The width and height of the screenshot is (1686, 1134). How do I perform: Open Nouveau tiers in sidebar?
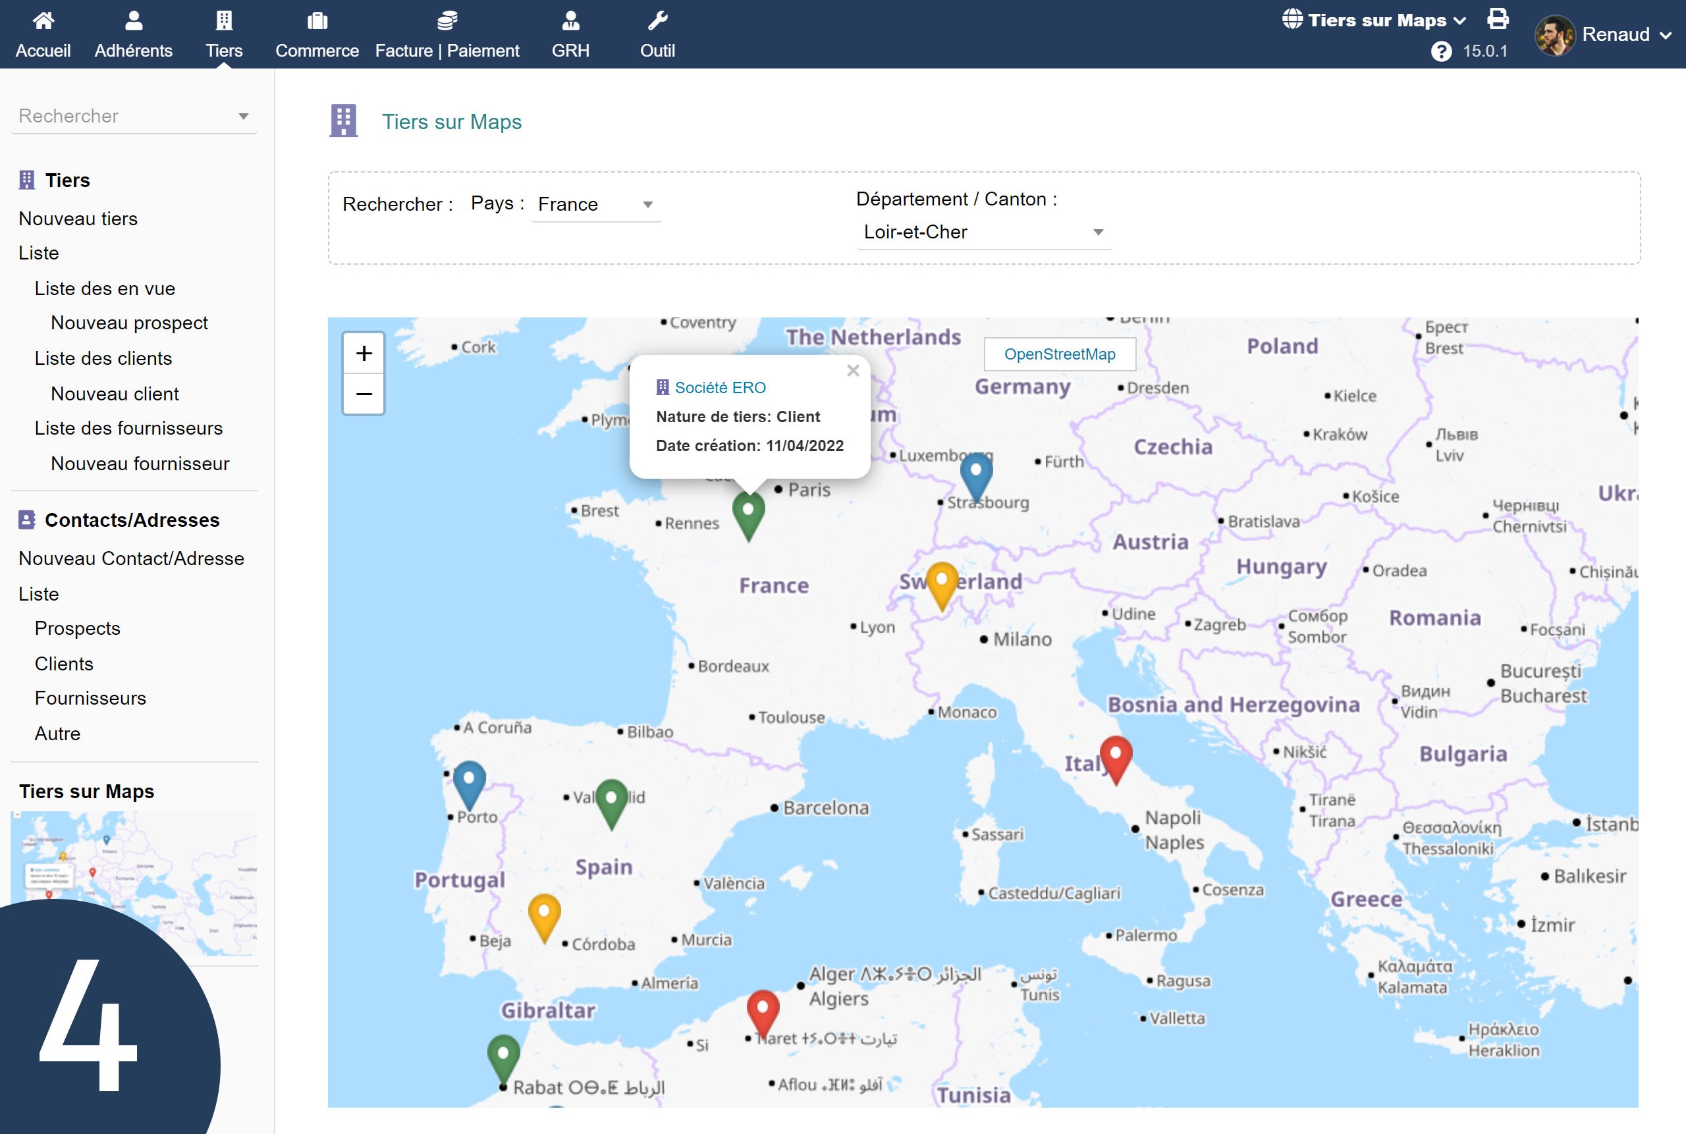pos(78,219)
